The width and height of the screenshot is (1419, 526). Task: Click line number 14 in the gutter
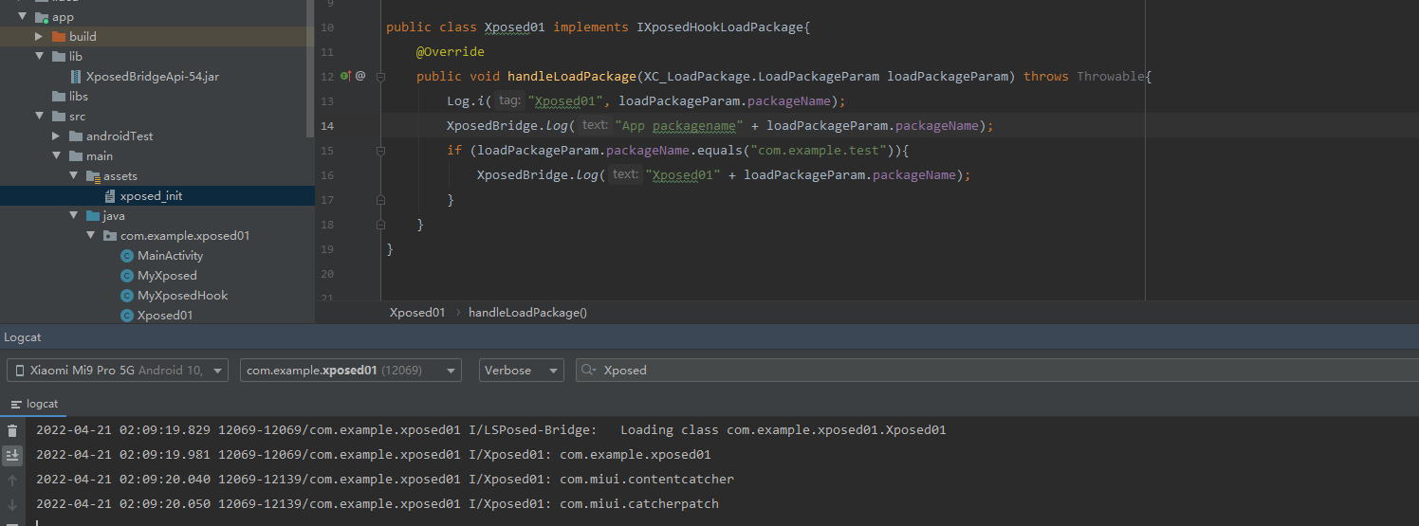(x=327, y=126)
